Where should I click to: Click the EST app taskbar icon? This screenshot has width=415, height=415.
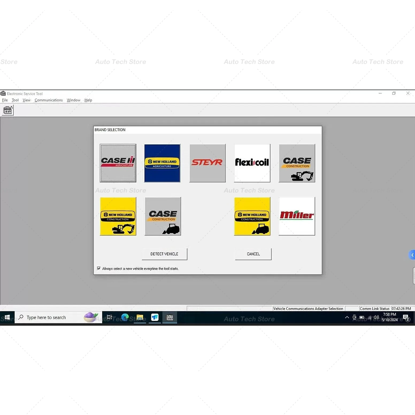(170, 317)
